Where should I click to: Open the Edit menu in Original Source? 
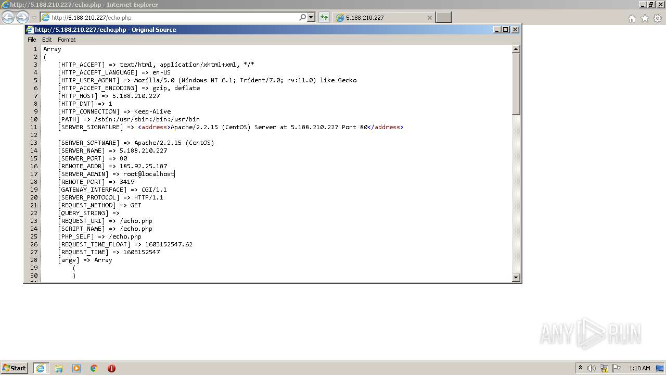click(x=47, y=40)
